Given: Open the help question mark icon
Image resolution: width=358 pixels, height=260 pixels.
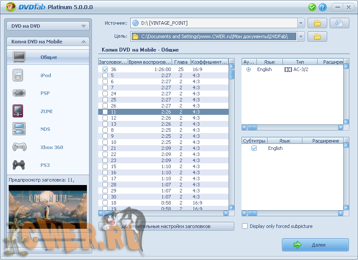Looking at the screenshot, I should click(323, 7).
